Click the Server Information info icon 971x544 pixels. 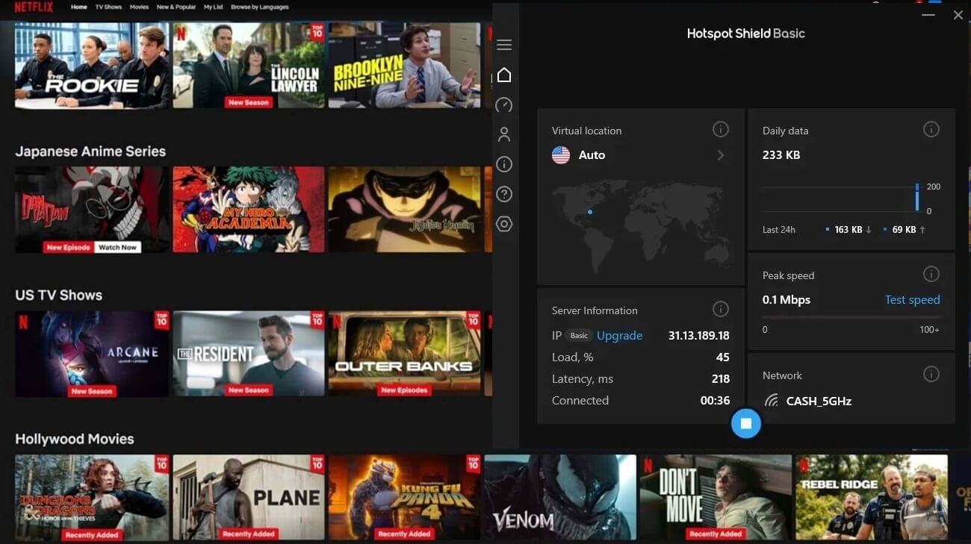(721, 310)
